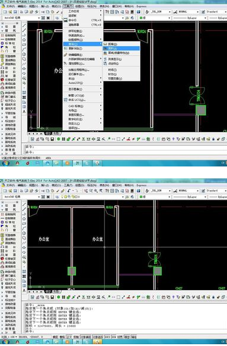This screenshot has height=346, width=227.
Task: Toggle DUCS in status bar
Action: click(x=107, y=337)
